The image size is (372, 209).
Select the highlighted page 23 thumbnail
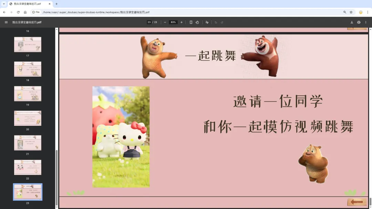pos(28,192)
